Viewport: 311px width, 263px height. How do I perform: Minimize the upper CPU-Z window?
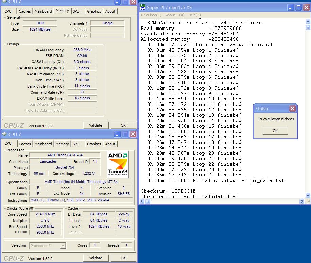(117, 2)
